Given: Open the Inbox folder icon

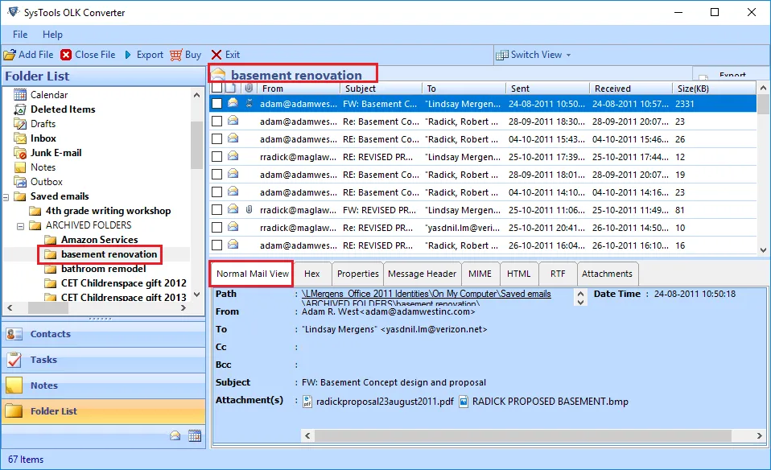Looking at the screenshot, I should pos(20,138).
